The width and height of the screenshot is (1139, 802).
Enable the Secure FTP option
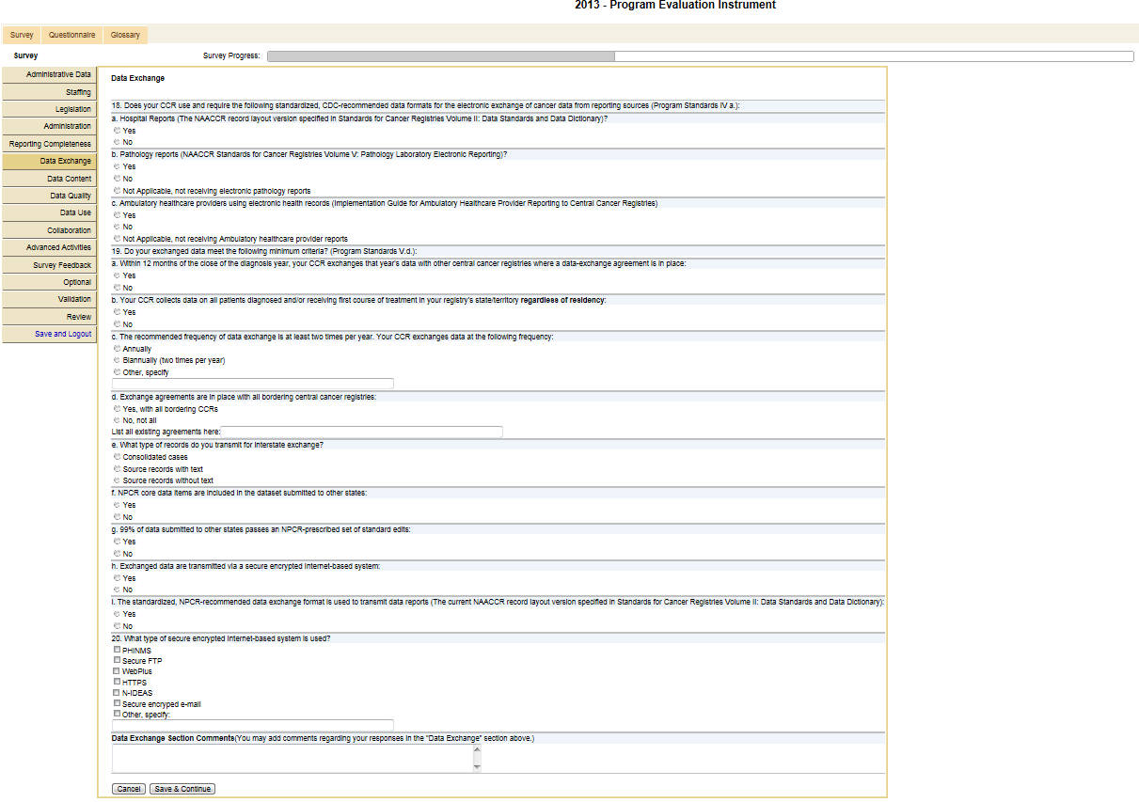[117, 661]
